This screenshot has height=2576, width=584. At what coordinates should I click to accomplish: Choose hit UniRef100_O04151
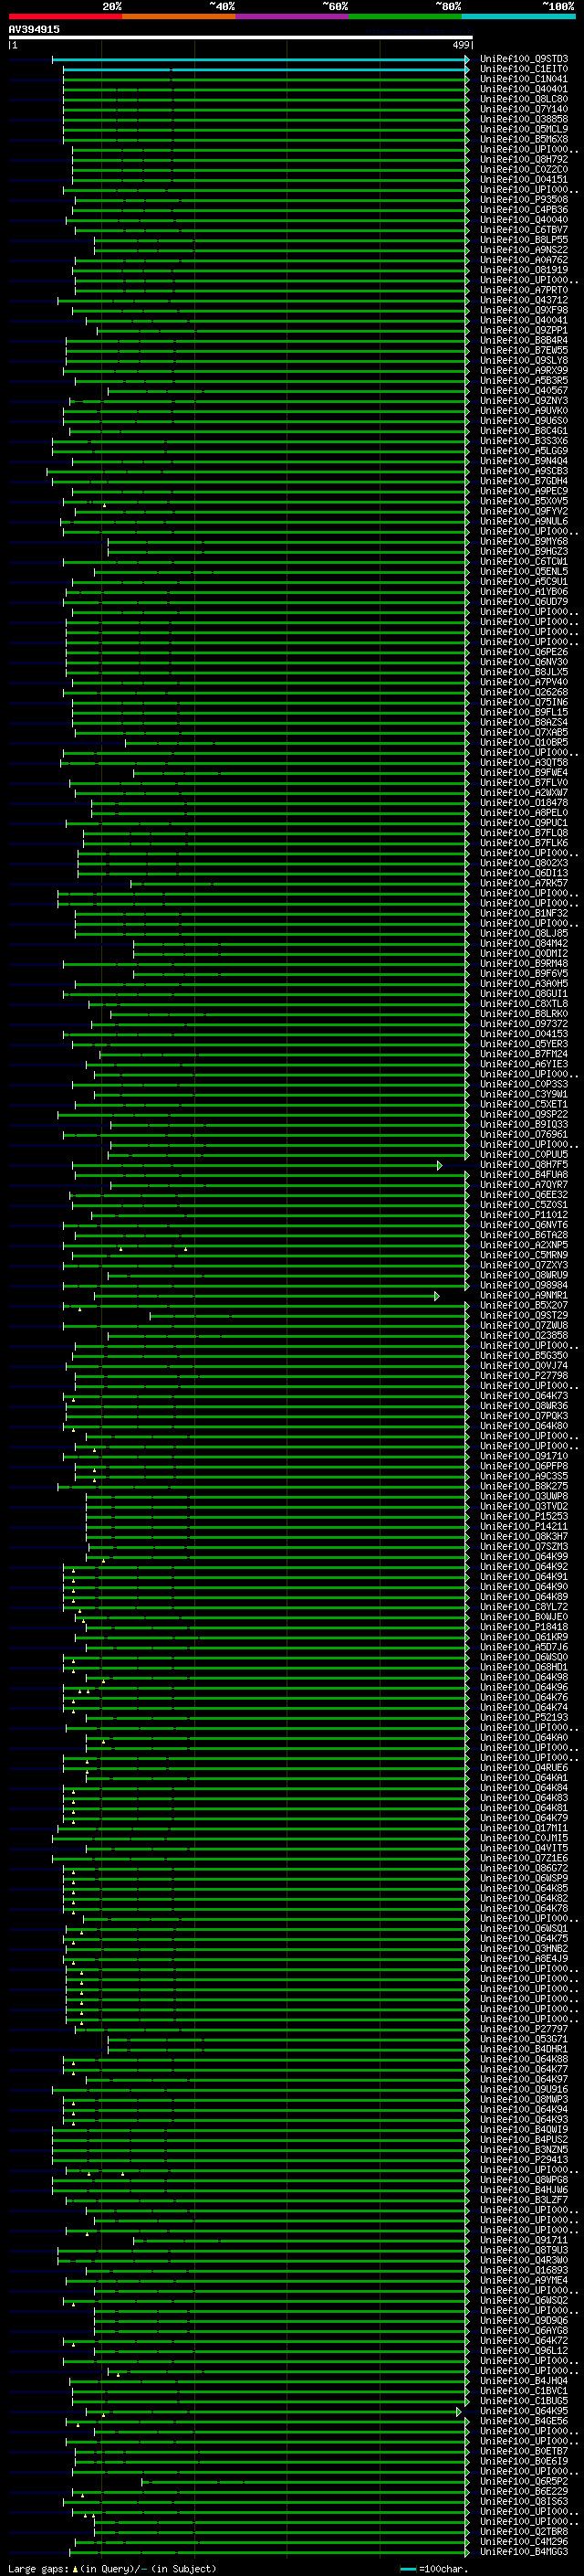(523, 180)
